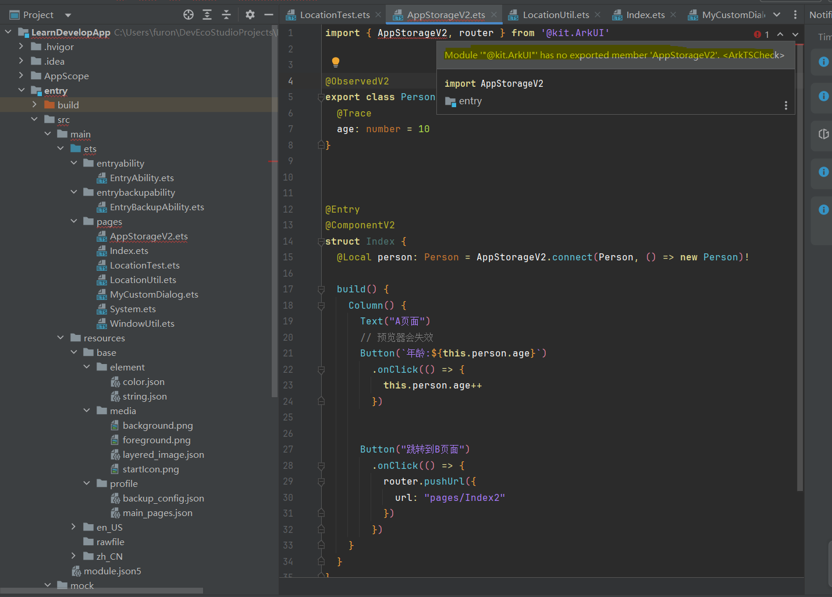Collapse the media folder
Image resolution: width=832 pixels, height=597 pixels.
pyautogui.click(x=87, y=410)
